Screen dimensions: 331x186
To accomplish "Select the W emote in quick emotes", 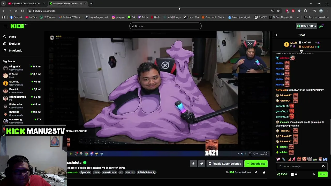I will tap(278, 159).
